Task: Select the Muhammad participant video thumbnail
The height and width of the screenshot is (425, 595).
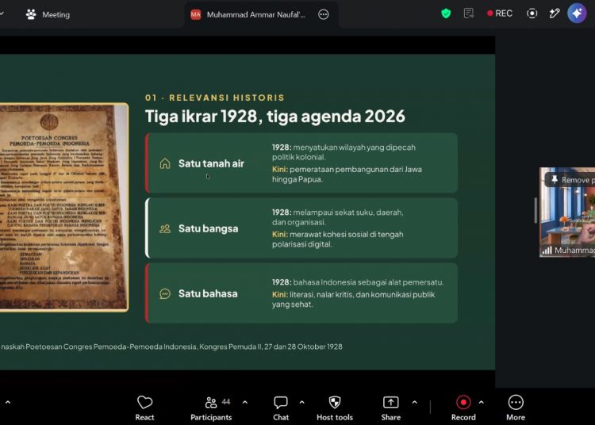Action: click(567, 212)
